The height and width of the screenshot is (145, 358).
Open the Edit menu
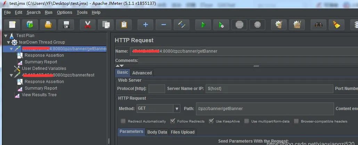point(18,12)
